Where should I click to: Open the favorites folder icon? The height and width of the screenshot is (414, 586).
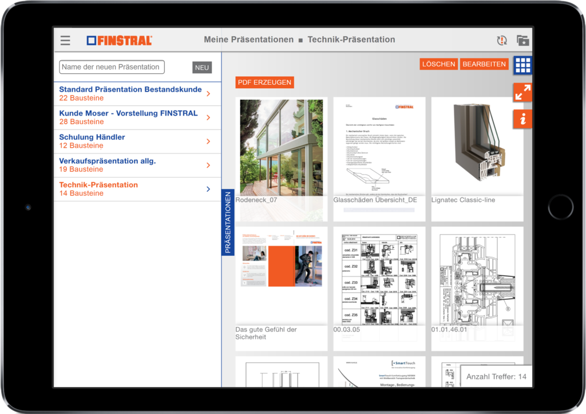[x=522, y=40]
